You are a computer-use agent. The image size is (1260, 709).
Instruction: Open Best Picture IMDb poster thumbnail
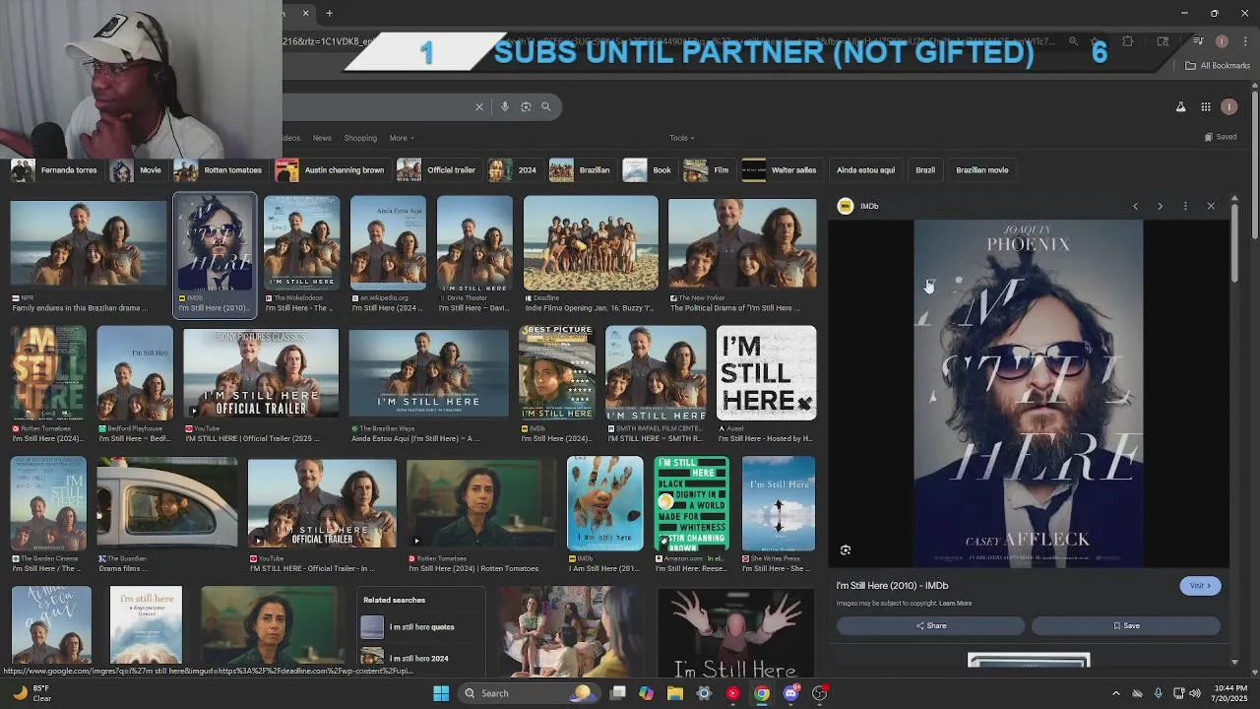click(x=557, y=374)
